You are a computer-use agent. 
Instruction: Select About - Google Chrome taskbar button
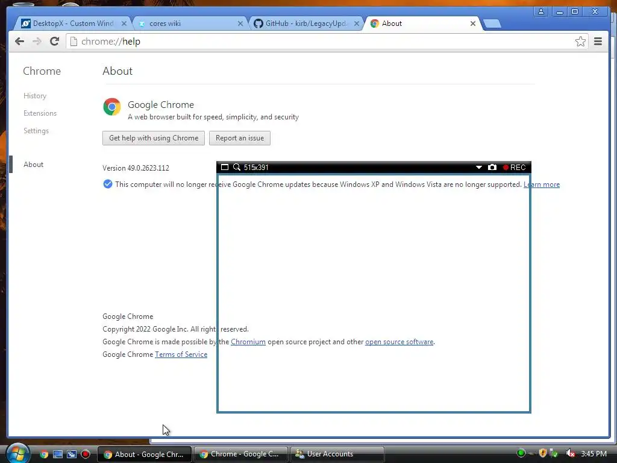(x=145, y=455)
